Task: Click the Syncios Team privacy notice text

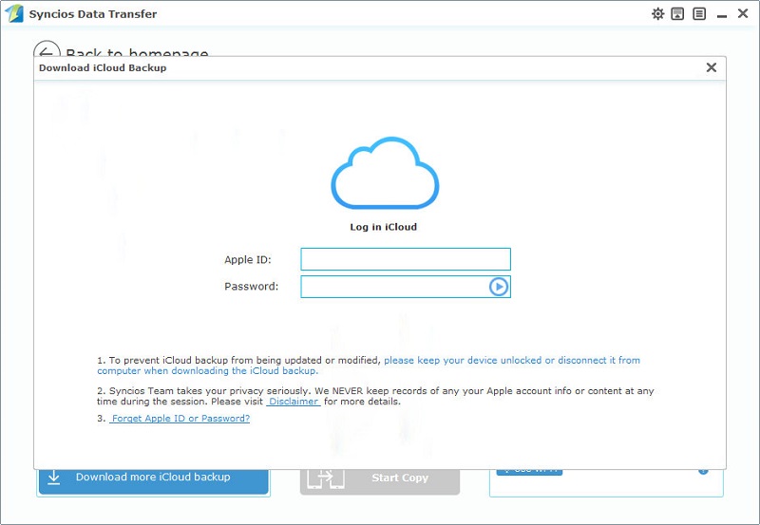Action: pyautogui.click(x=375, y=396)
